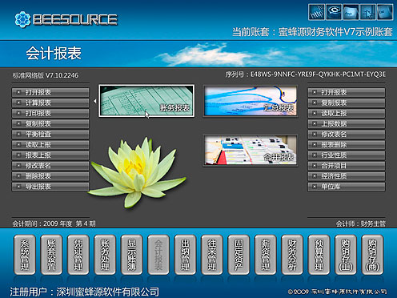
Task: Click 修改表名 in the left-side list
Action: [50, 166]
